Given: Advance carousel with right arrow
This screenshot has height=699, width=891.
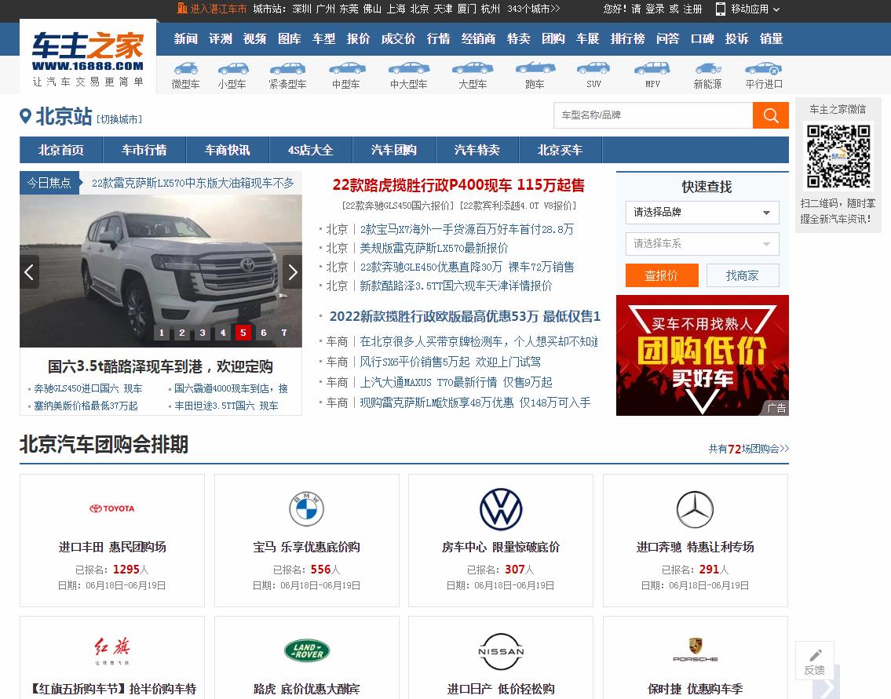Looking at the screenshot, I should tap(292, 272).
